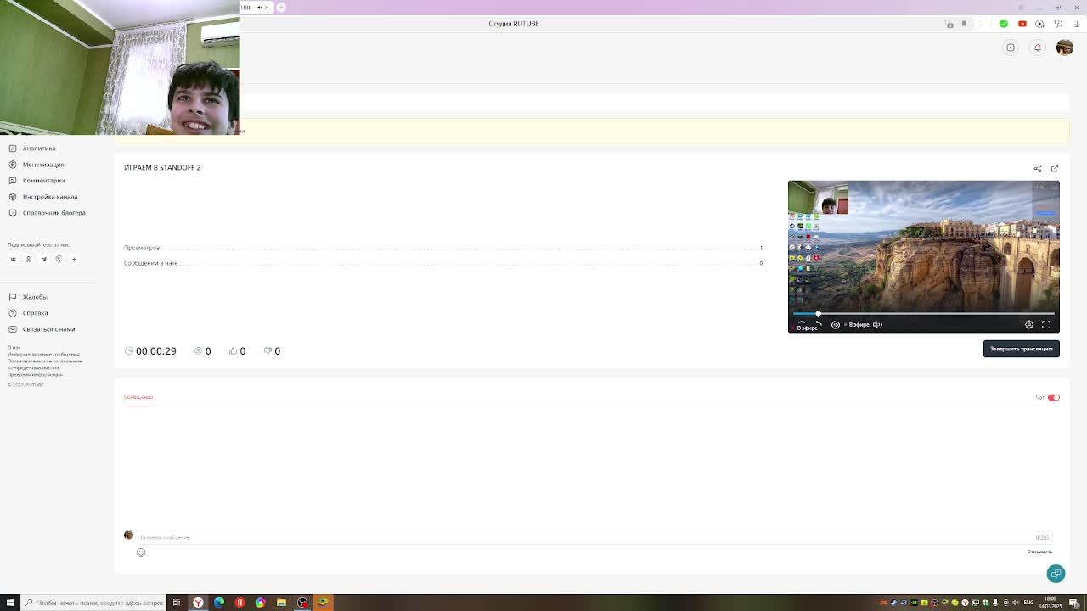Click Завершить трансляцию button
This screenshot has height=611, width=1087.
(x=1022, y=349)
